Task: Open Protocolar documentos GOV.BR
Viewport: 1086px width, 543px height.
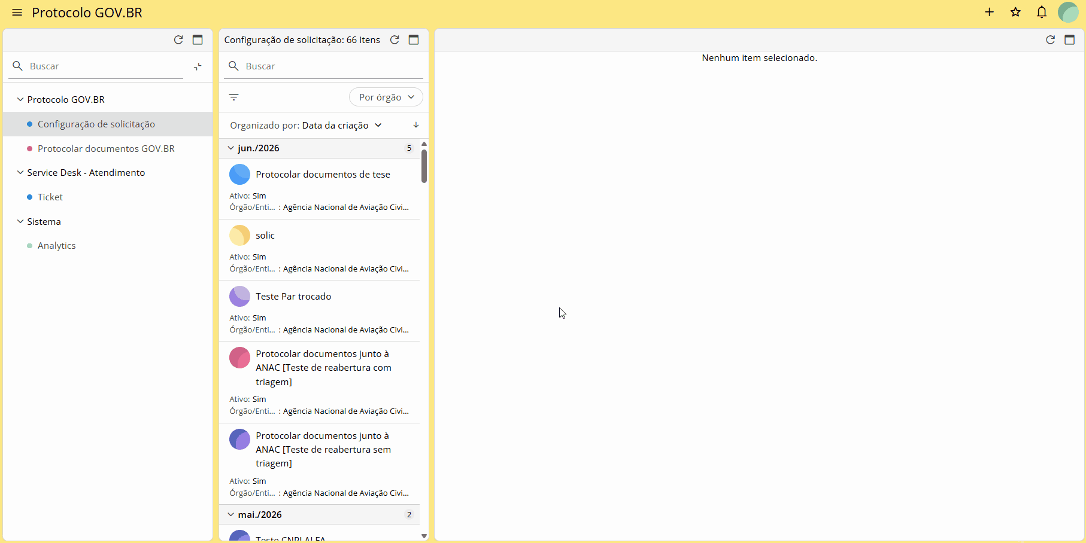Action: pyautogui.click(x=108, y=148)
